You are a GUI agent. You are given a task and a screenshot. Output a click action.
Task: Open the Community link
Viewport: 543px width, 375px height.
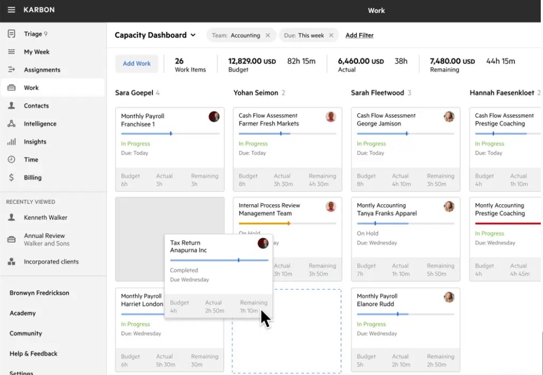click(26, 333)
